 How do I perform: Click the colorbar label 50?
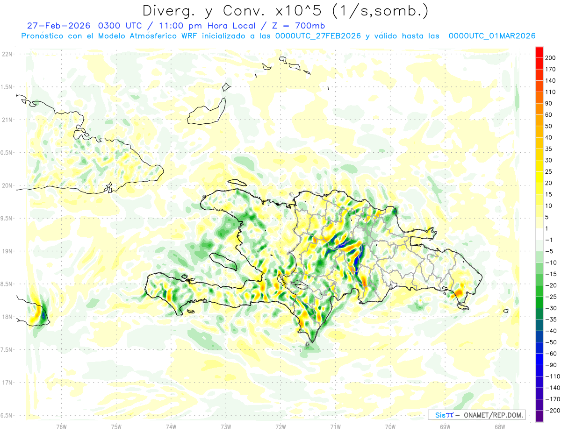click(549, 126)
